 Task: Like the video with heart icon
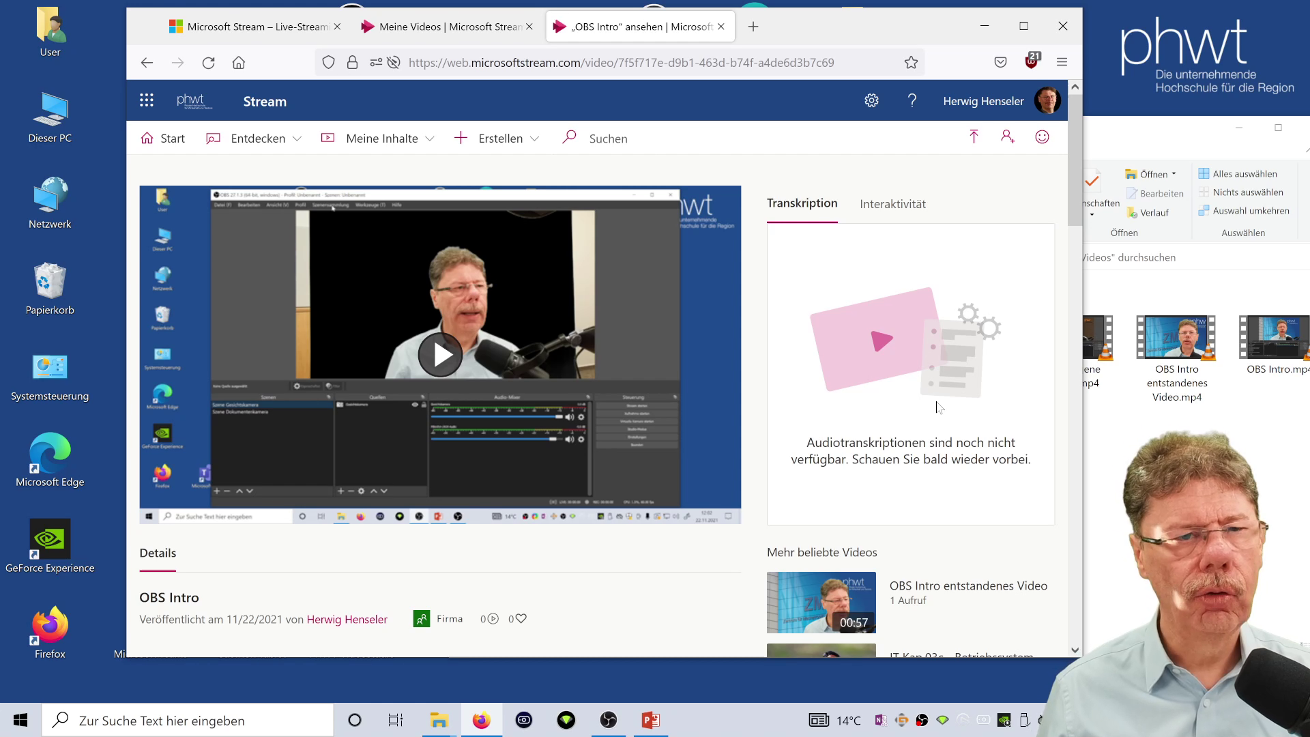pyautogui.click(x=521, y=619)
